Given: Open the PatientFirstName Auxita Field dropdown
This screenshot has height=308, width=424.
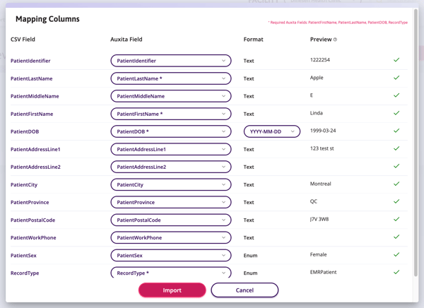Looking at the screenshot, I should pyautogui.click(x=171, y=114).
